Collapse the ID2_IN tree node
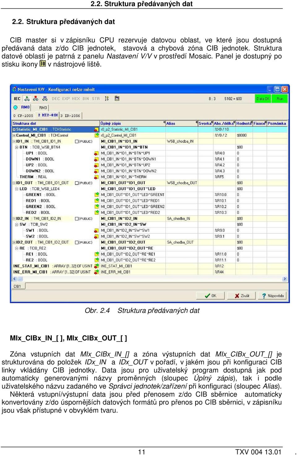The width and height of the screenshot is (297, 455). click(14, 219)
